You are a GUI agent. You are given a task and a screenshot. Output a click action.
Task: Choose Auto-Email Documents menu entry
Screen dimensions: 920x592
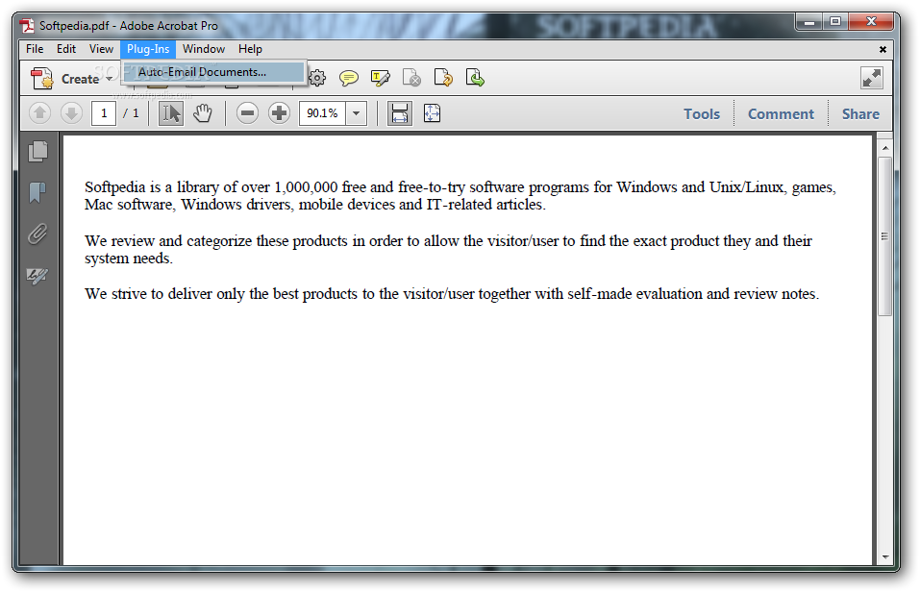214,72
